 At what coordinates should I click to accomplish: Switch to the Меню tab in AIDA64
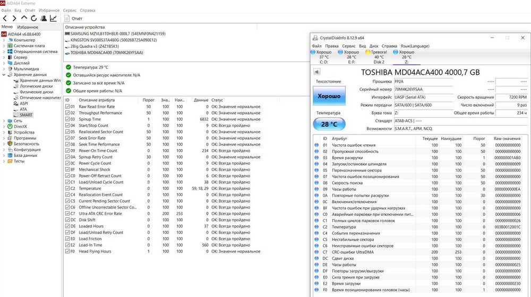pos(7,27)
